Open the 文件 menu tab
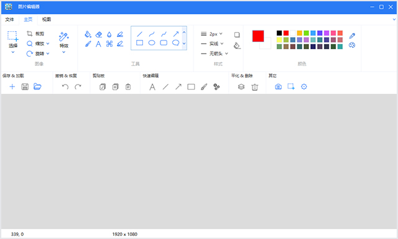Viewport: 398px width, 239px height. point(10,19)
